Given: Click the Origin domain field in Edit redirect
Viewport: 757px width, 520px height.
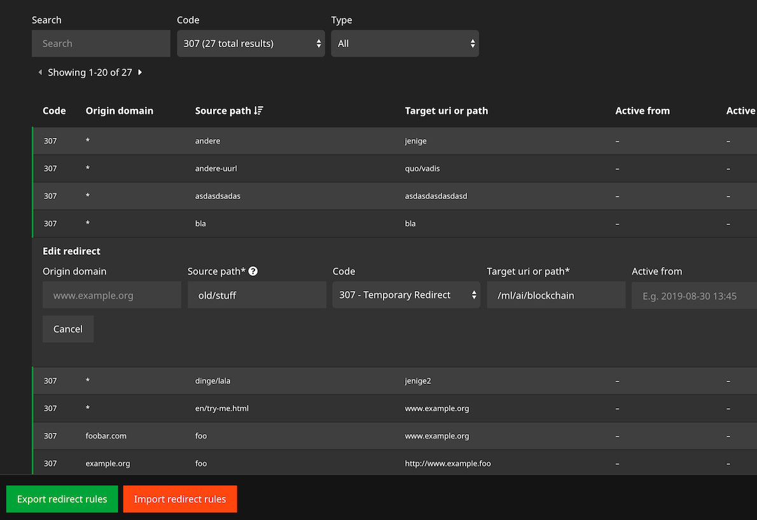Looking at the screenshot, I should pos(112,295).
